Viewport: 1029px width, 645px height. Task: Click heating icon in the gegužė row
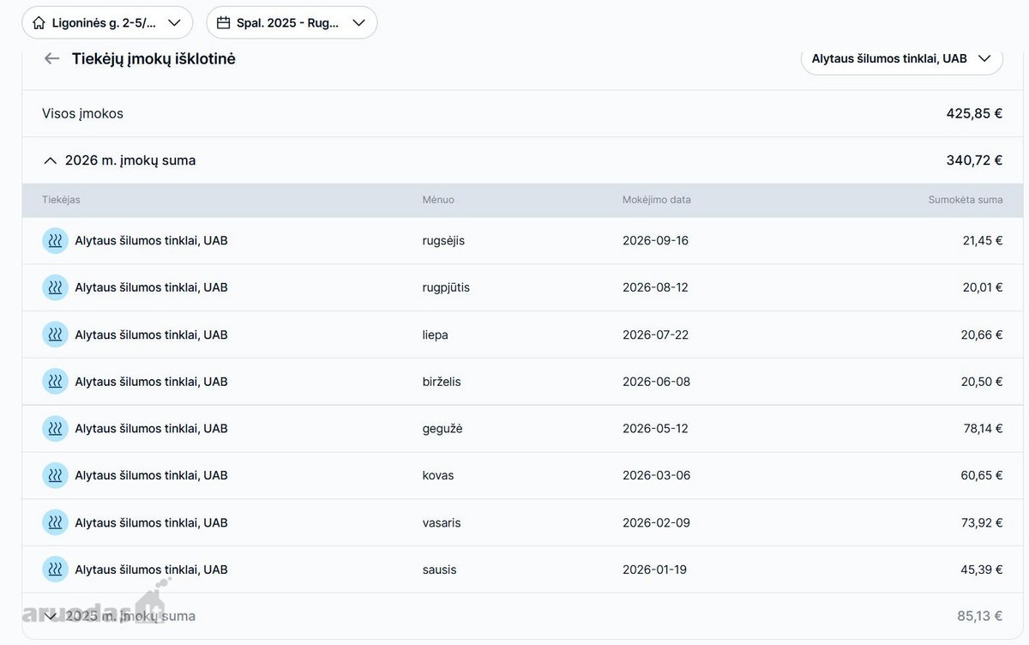point(55,429)
